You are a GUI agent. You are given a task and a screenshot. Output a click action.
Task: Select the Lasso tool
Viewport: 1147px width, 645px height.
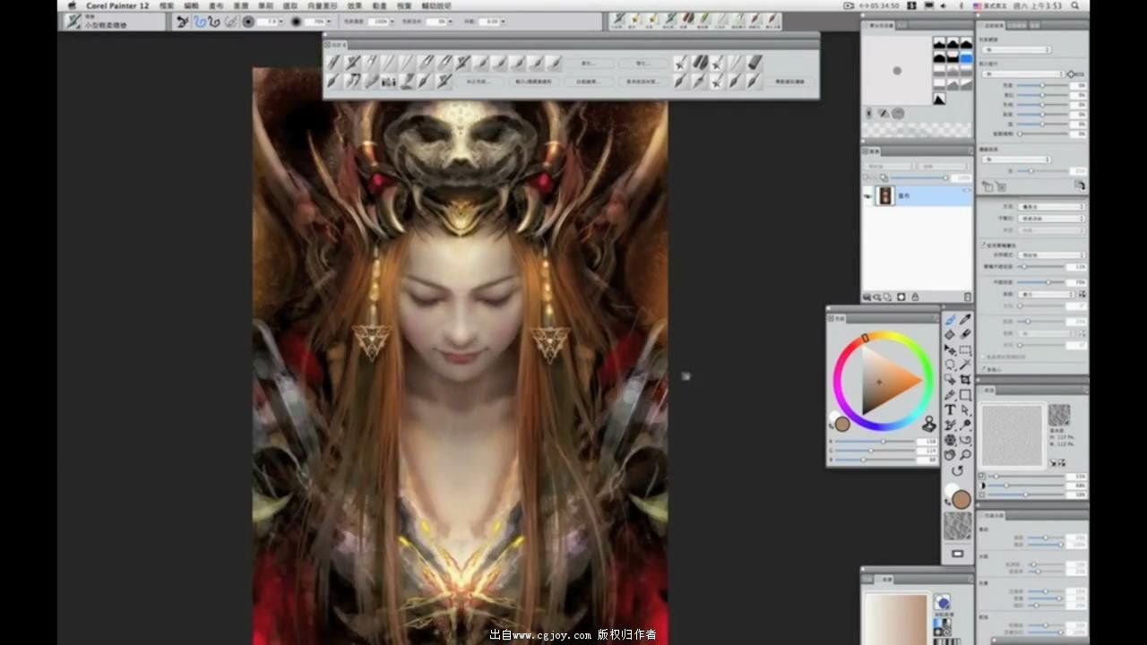click(x=950, y=365)
